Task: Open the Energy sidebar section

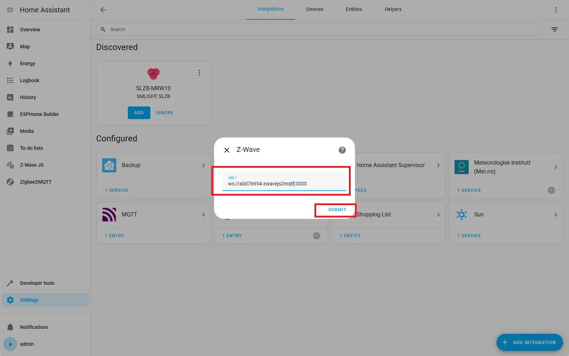Action: pos(27,63)
